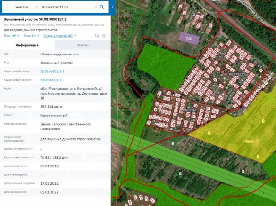Open the hamburger menu icon

point(8,7)
